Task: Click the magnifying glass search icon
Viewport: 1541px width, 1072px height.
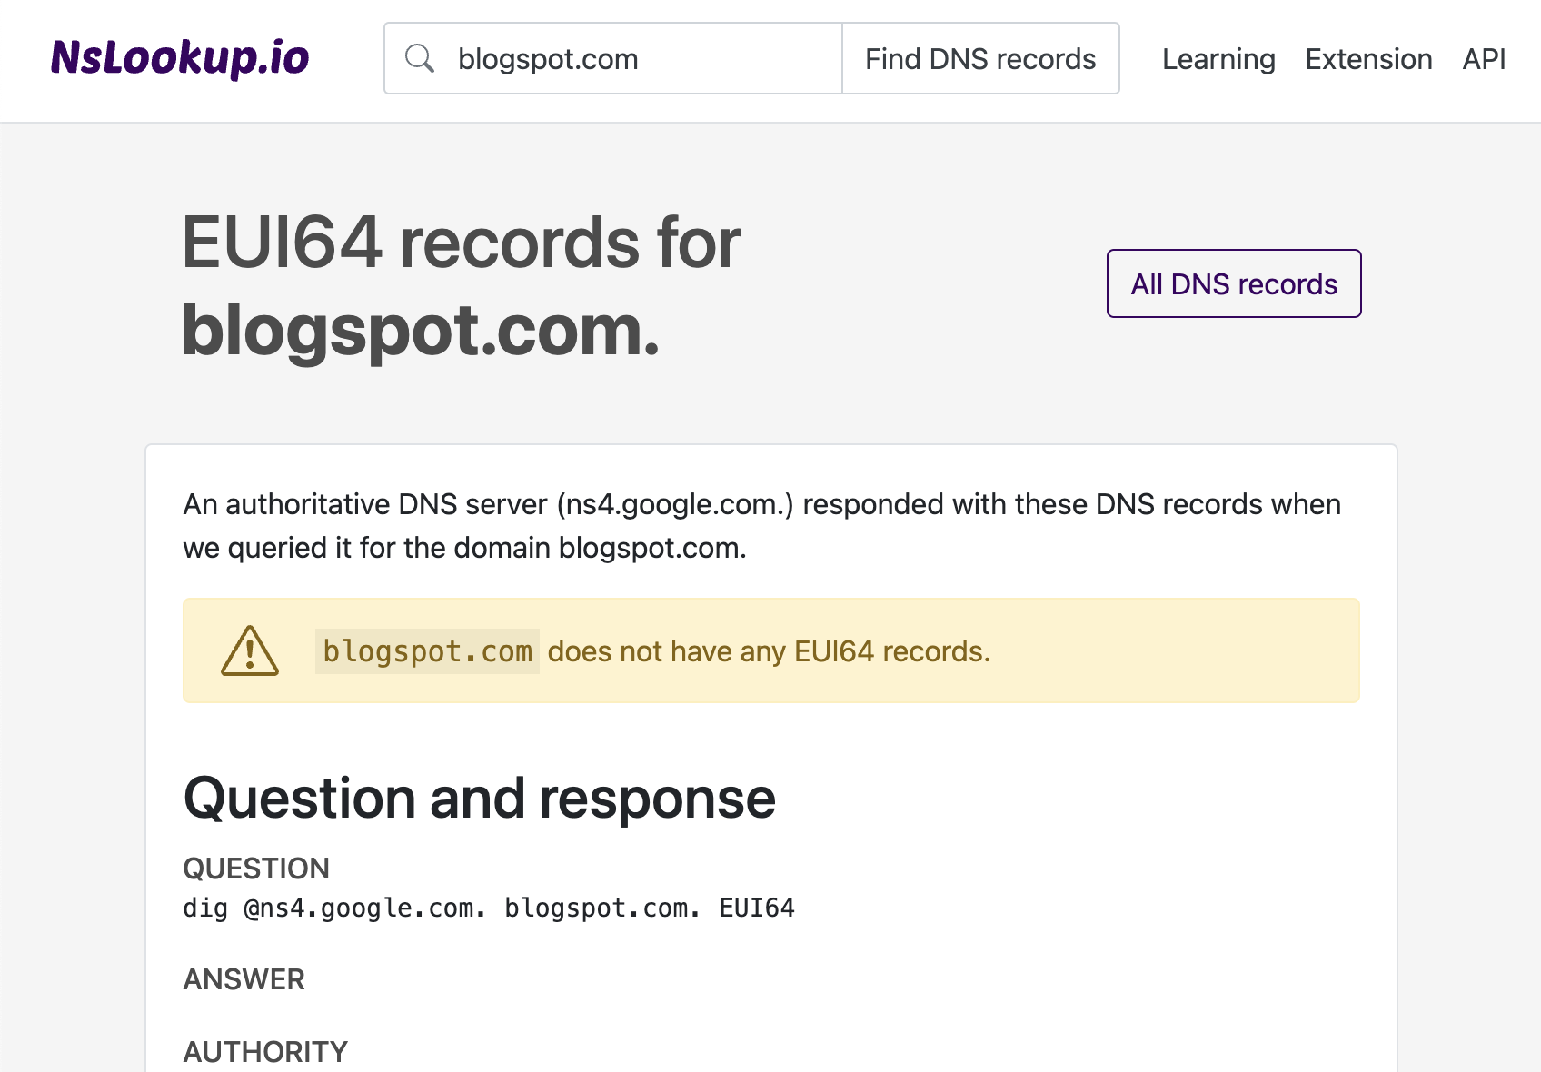Action: point(420,57)
